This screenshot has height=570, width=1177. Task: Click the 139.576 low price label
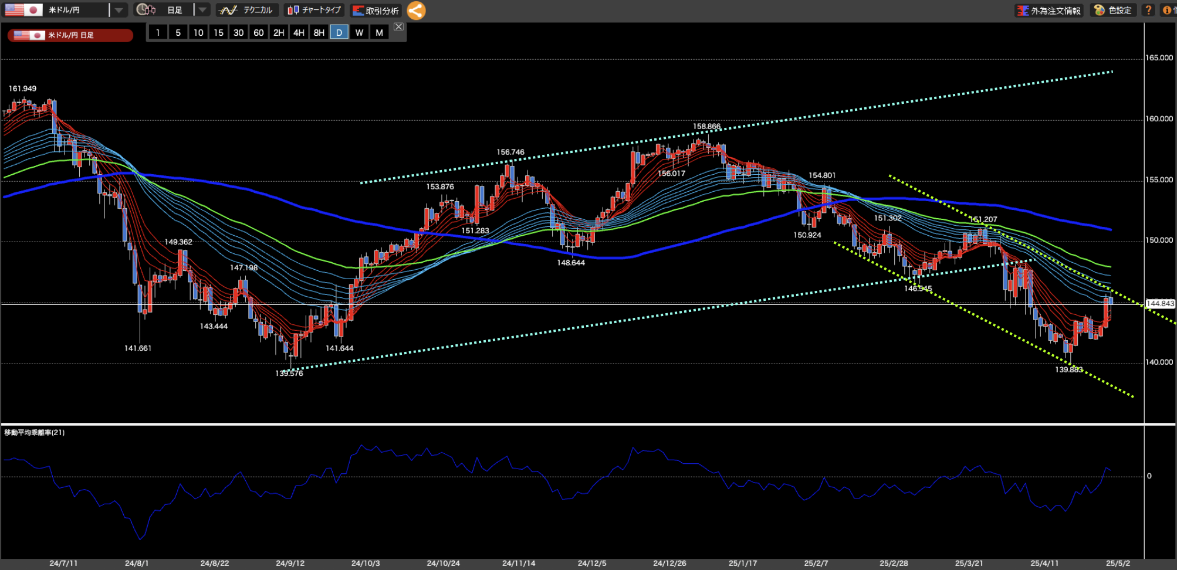[x=289, y=374]
